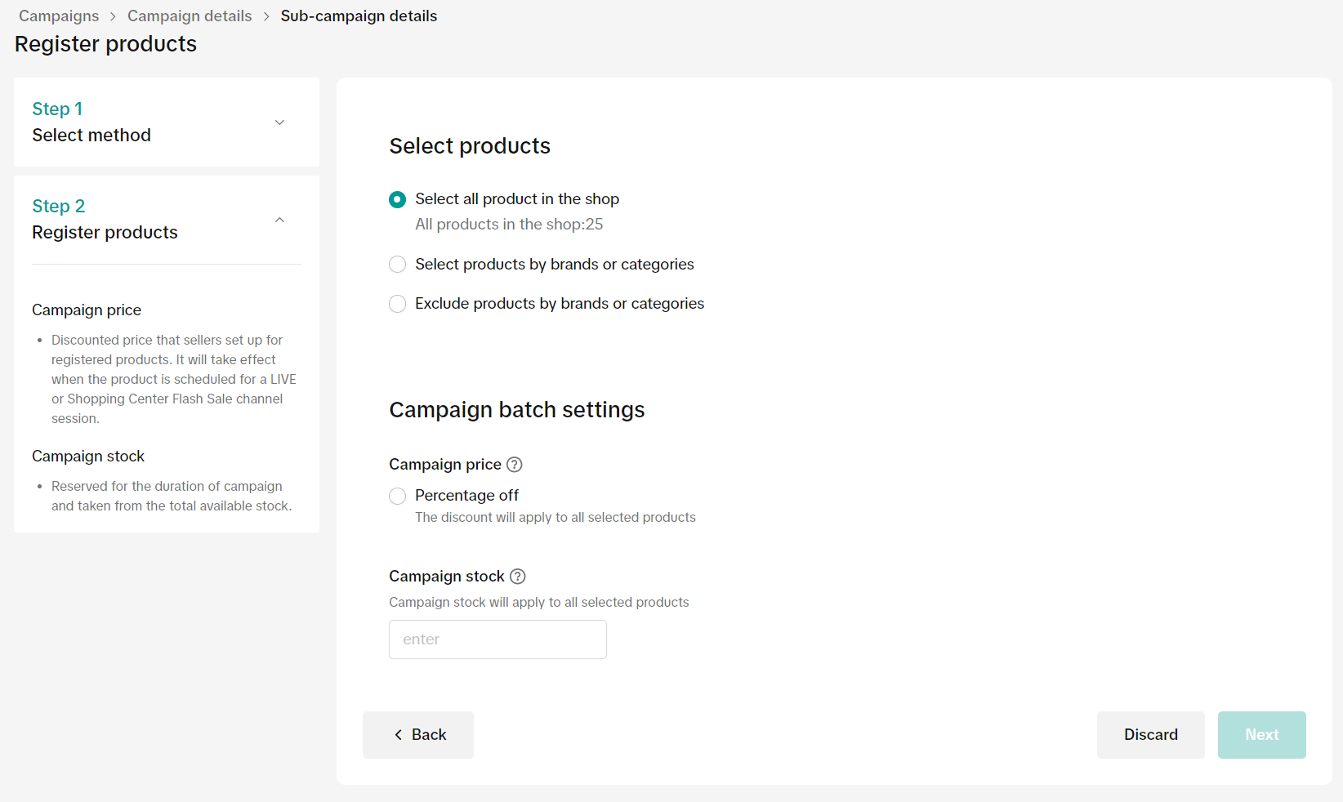Click the breadcrumb arrow after Campaigns
The image size is (1343, 802).
point(113,17)
